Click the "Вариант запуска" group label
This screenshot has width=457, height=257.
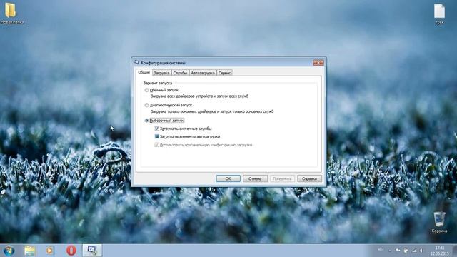click(158, 83)
